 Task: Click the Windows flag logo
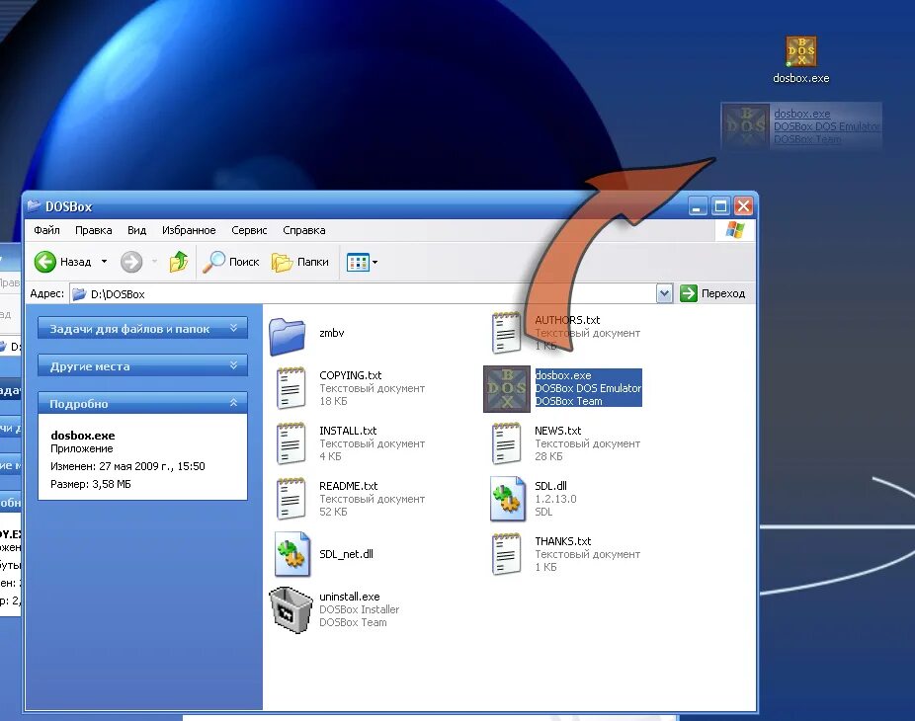tap(735, 230)
